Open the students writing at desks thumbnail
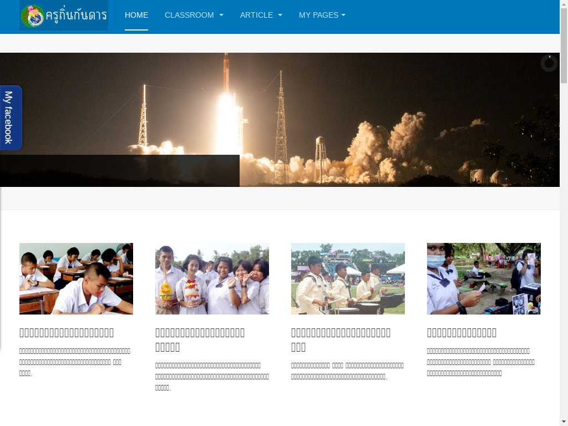This screenshot has width=568, height=426. click(76, 278)
